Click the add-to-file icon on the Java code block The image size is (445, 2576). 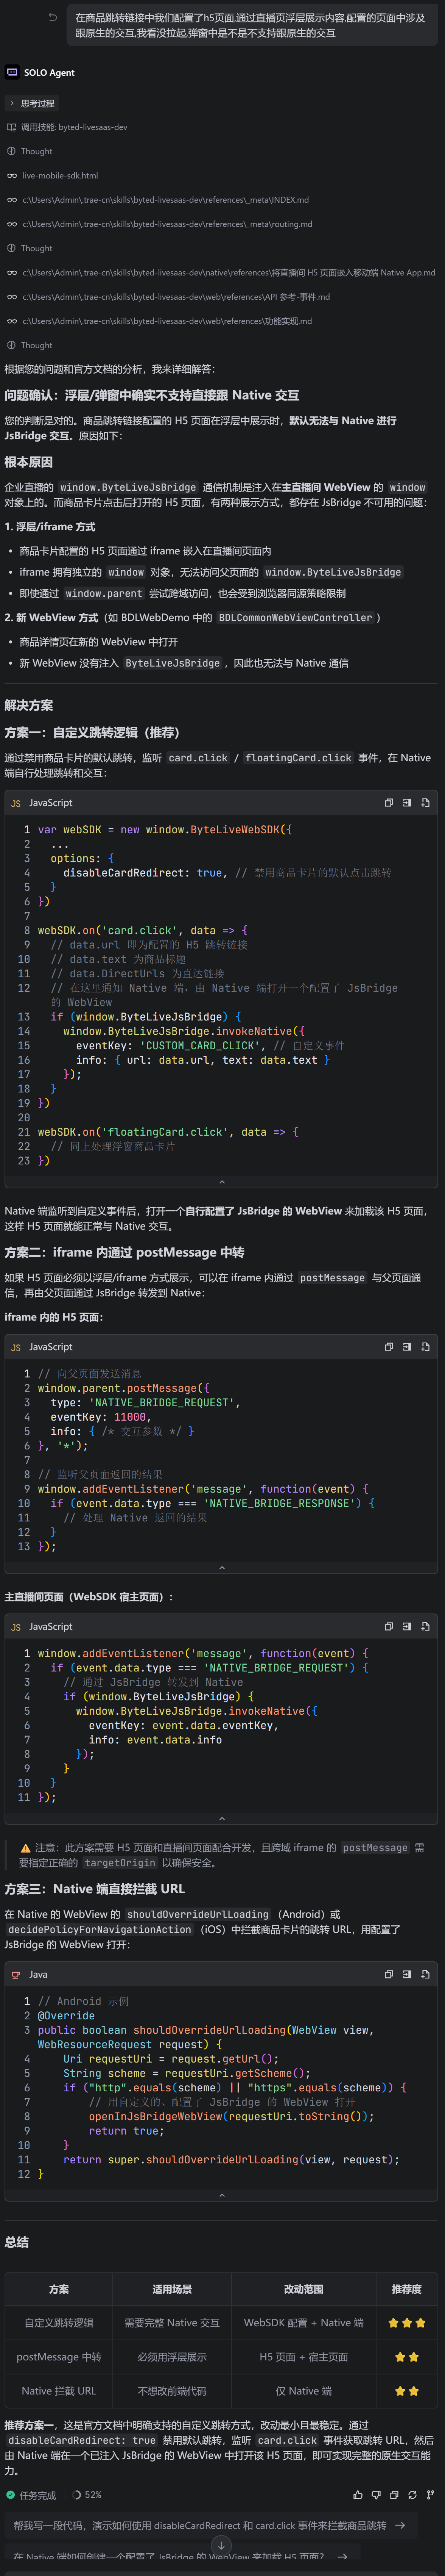click(x=425, y=1975)
